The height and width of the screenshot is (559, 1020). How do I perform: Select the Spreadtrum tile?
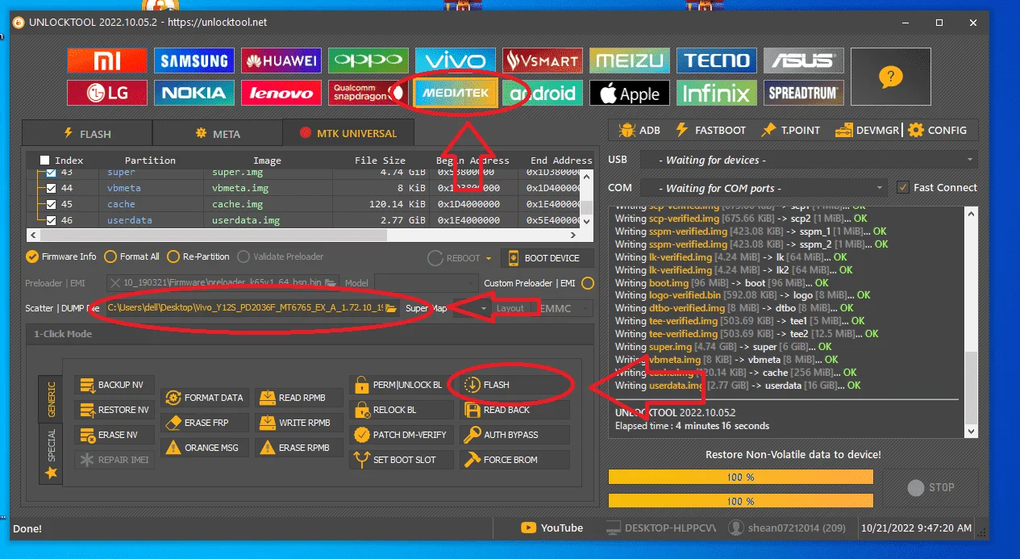[x=804, y=93]
